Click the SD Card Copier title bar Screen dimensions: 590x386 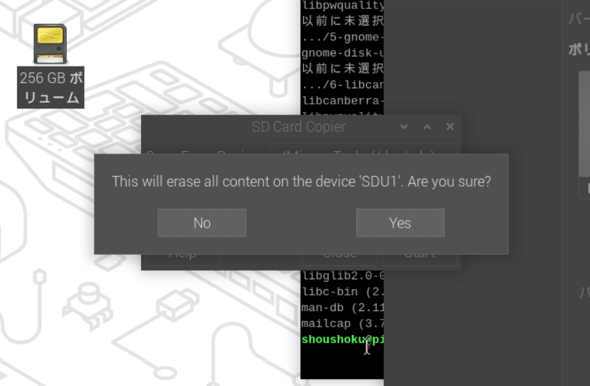(298, 127)
